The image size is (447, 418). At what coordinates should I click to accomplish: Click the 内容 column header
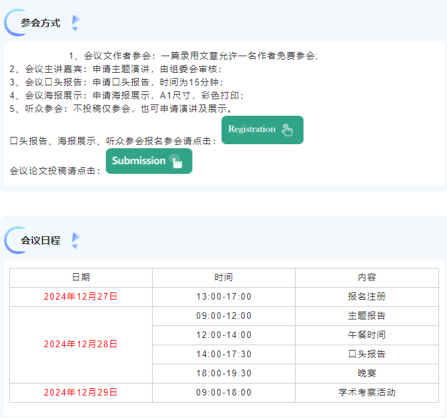(366, 278)
